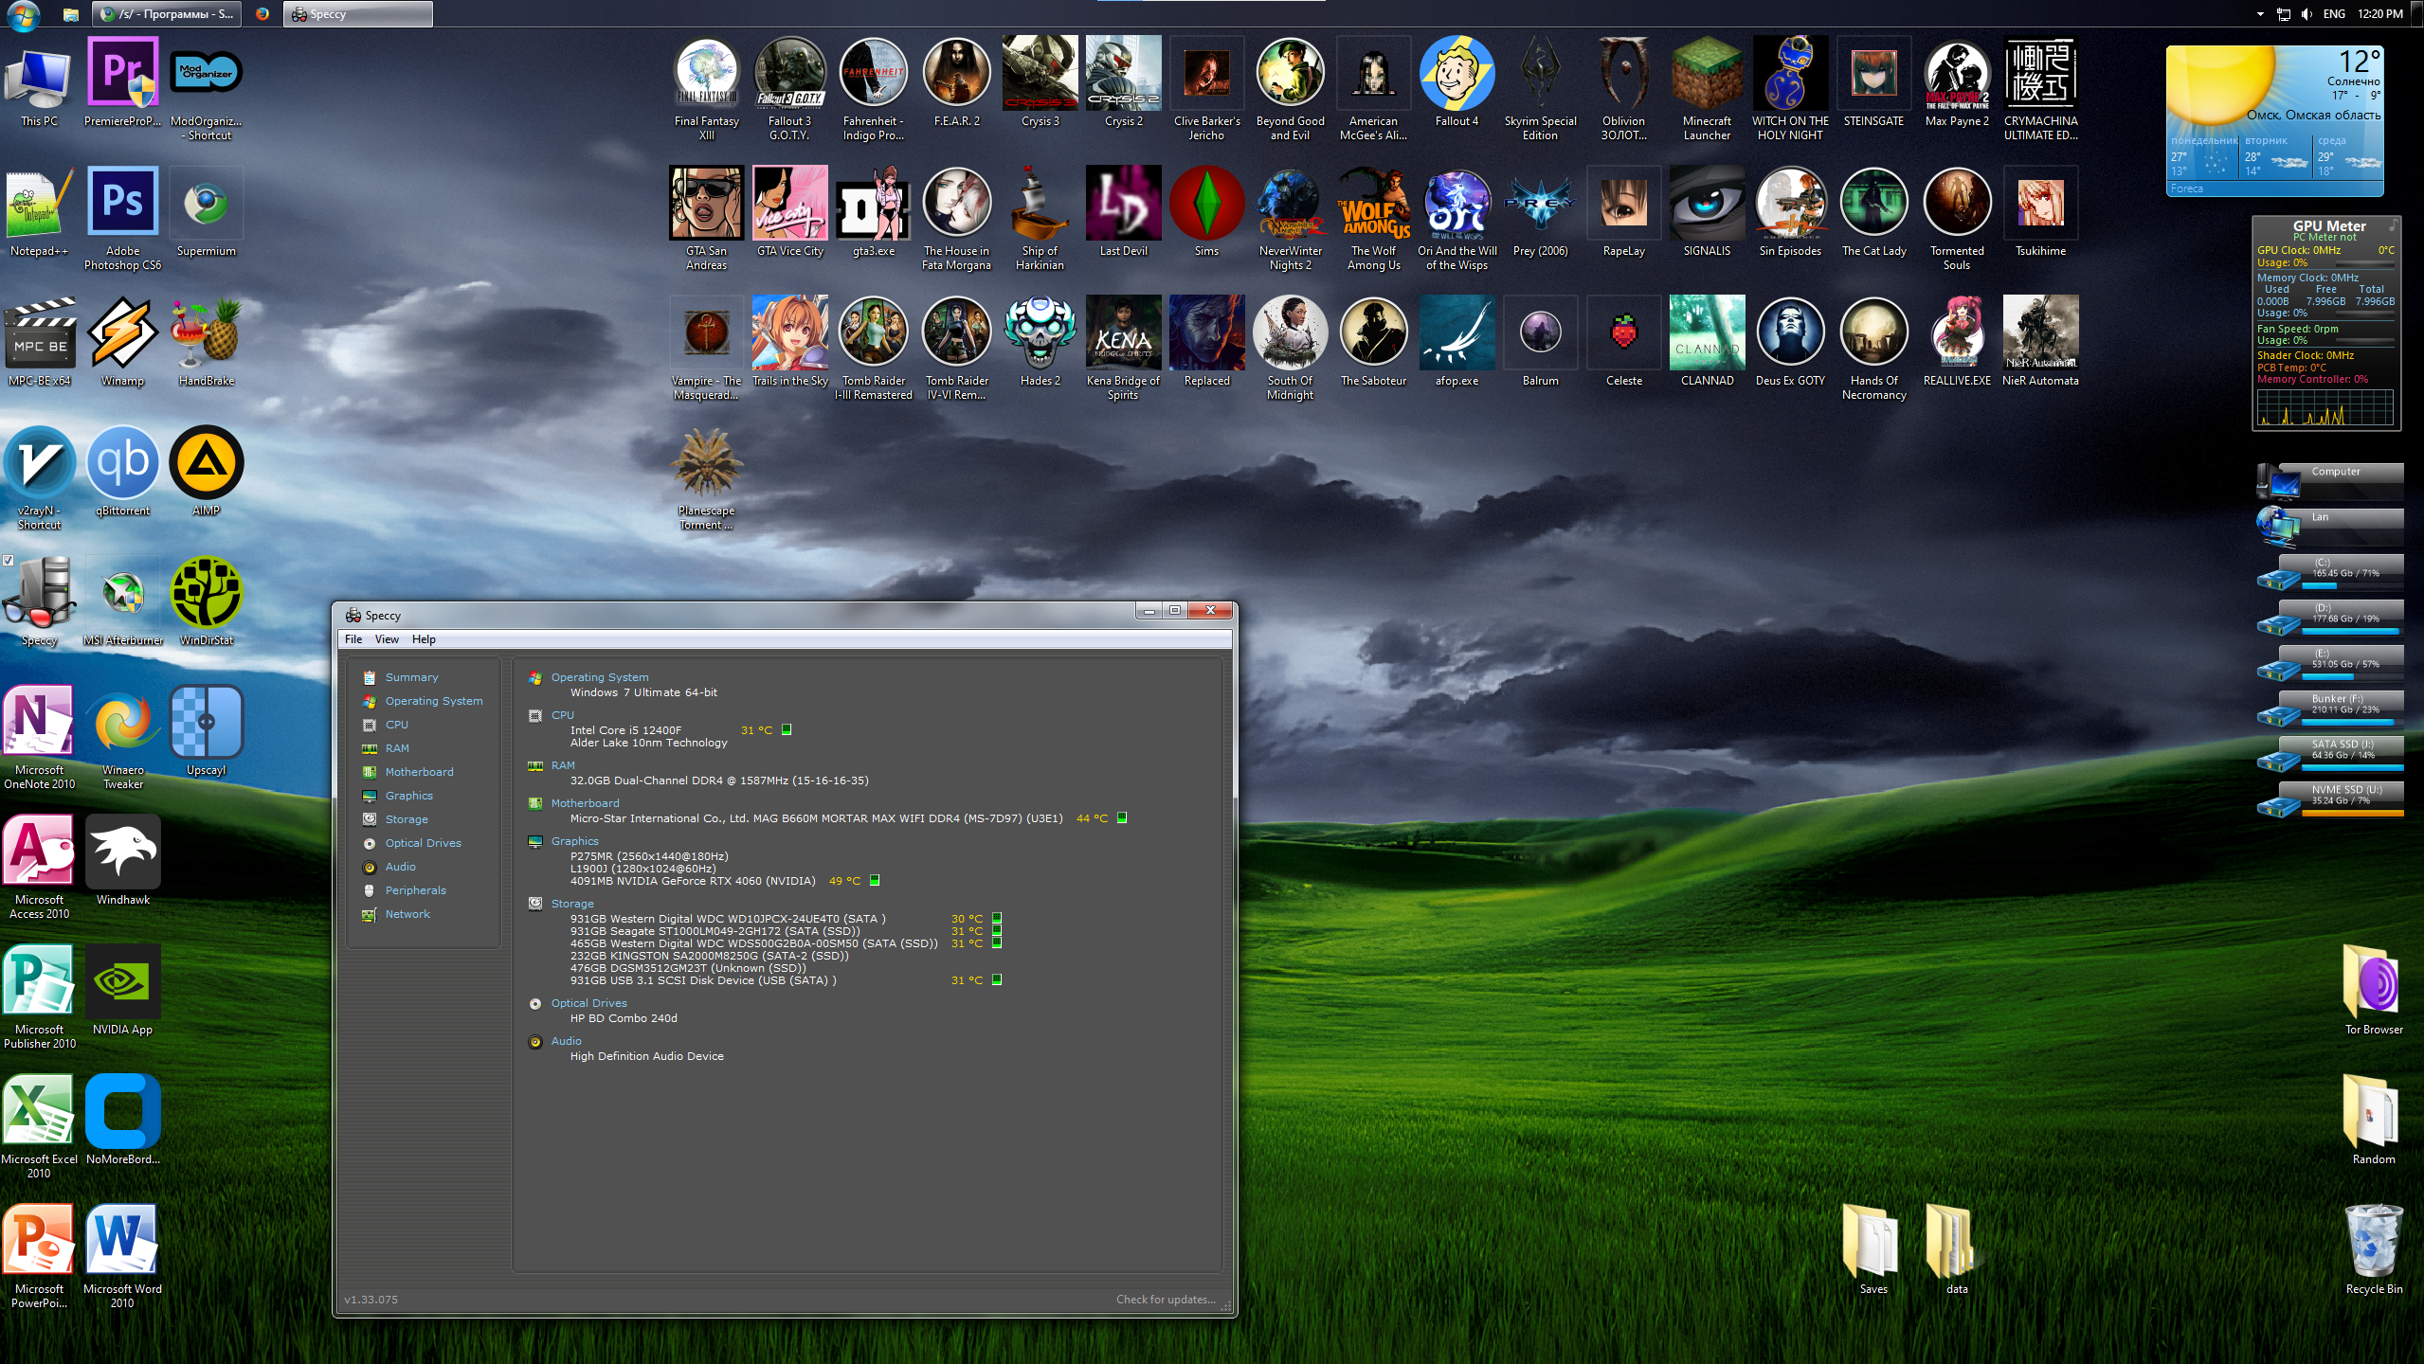
Task: Click the weather gadget showing 12°
Action: pyautogui.click(x=2274, y=121)
